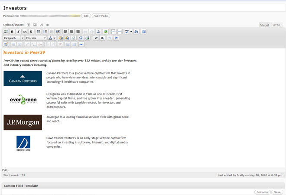The width and height of the screenshot is (286, 195).
Task: Click the add image upload icon
Action: click(29, 25)
